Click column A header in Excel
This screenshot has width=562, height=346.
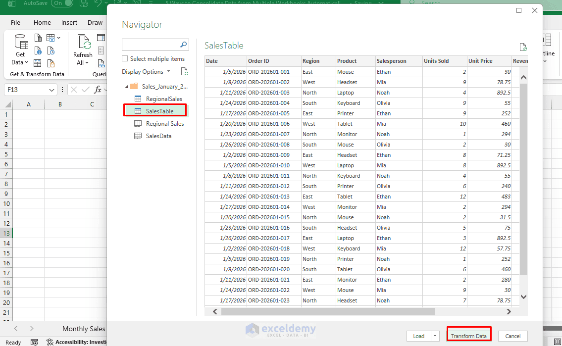tap(28, 104)
